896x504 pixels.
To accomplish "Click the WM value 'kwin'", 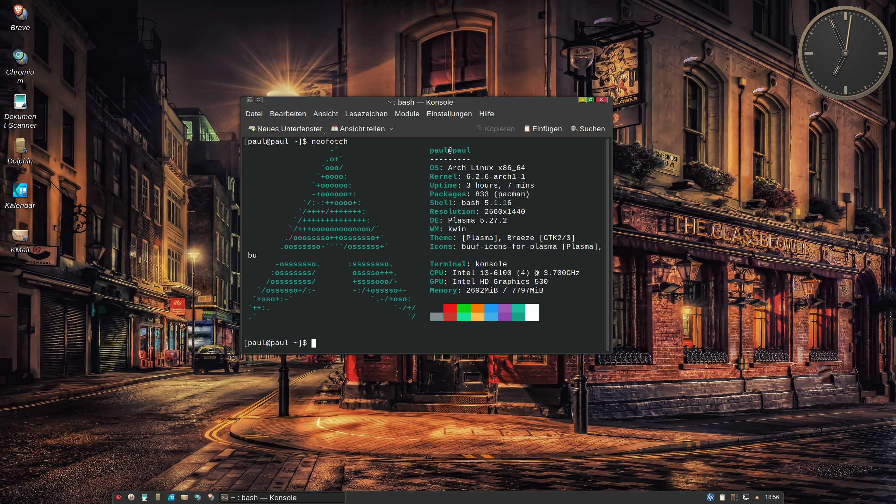I will coord(457,229).
